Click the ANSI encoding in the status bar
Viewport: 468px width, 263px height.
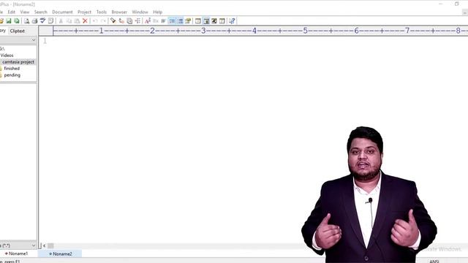click(434, 262)
